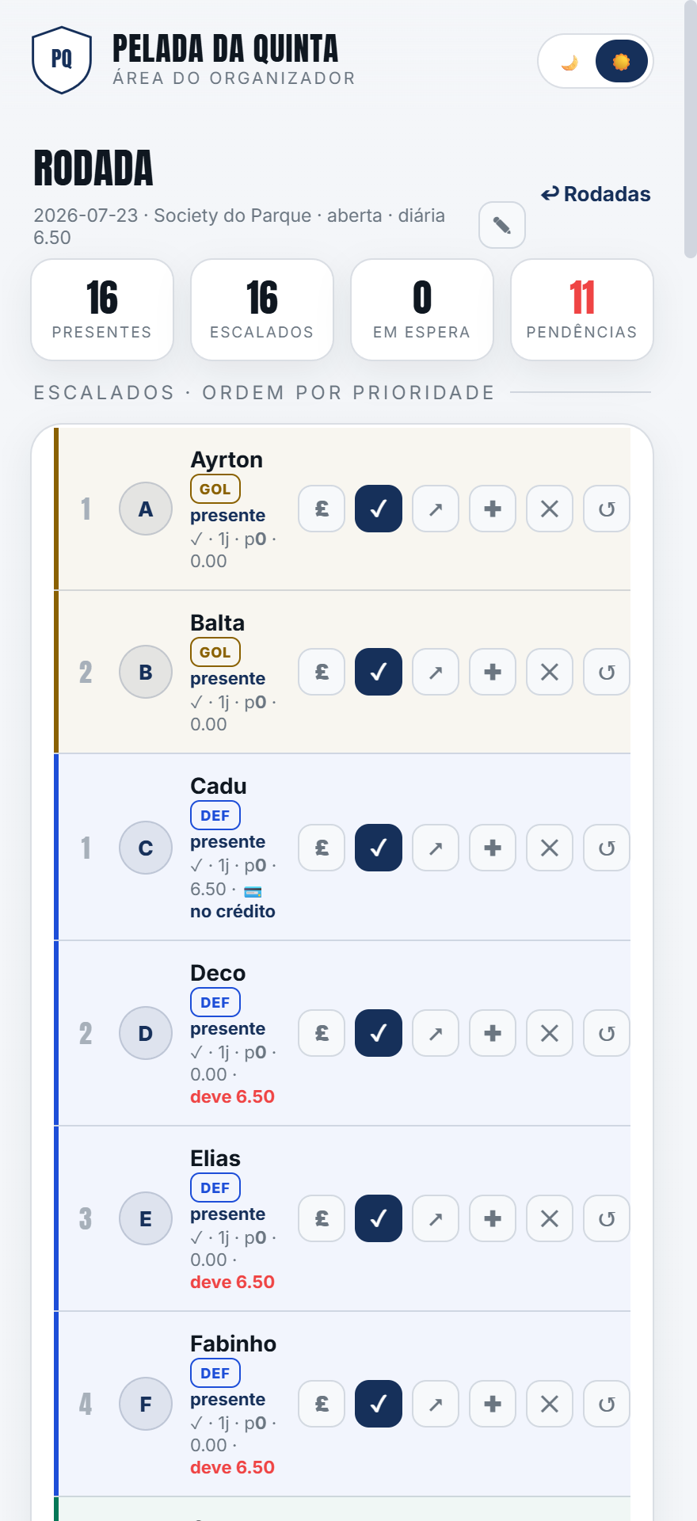Click the page vertical scrollbar
697x1521 pixels.
(691, 129)
